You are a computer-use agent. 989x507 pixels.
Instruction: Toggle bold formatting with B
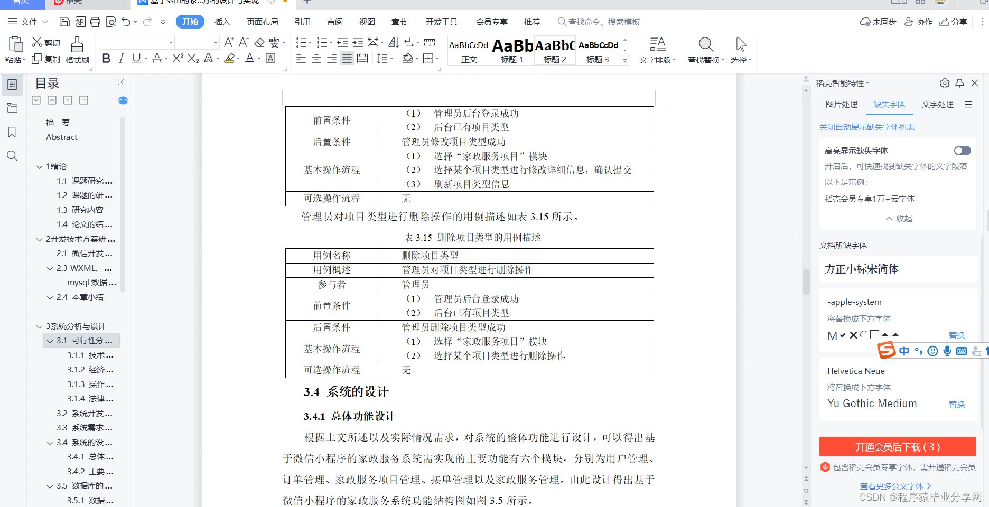(106, 59)
